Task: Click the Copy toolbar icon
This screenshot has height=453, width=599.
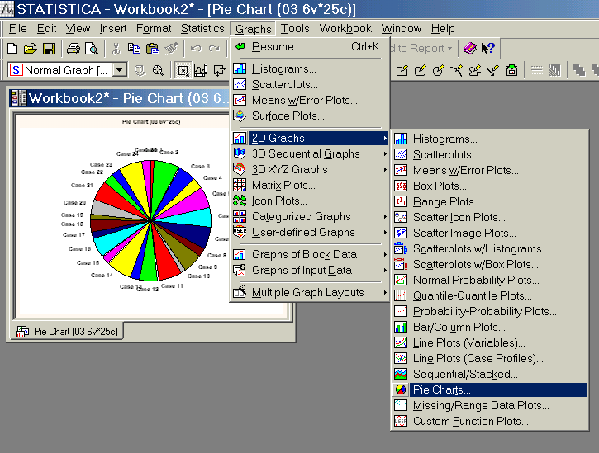Action: click(x=134, y=49)
